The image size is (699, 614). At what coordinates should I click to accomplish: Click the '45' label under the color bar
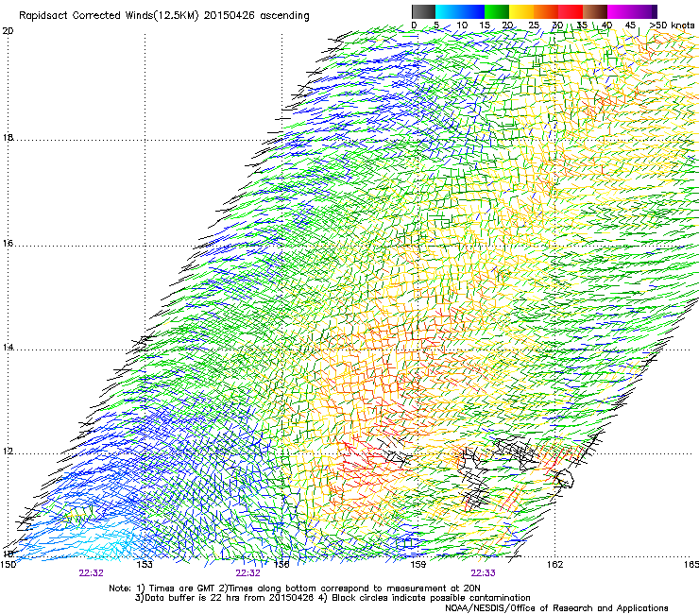[x=630, y=26]
